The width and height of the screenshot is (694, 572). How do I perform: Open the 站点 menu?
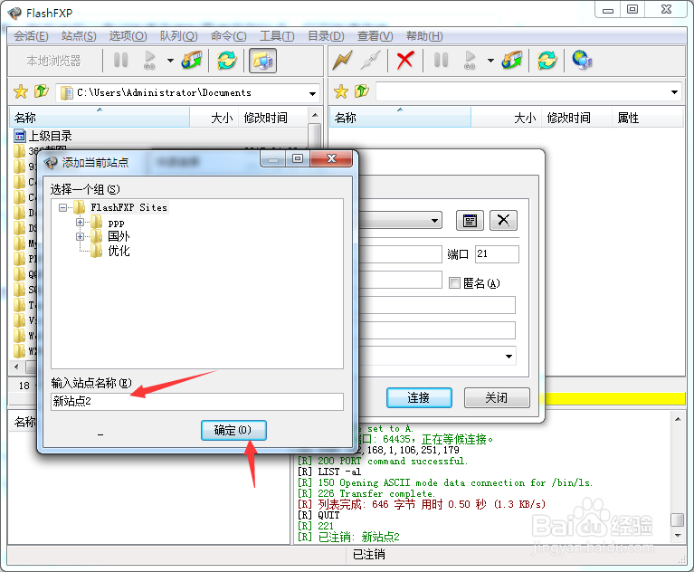click(x=79, y=36)
